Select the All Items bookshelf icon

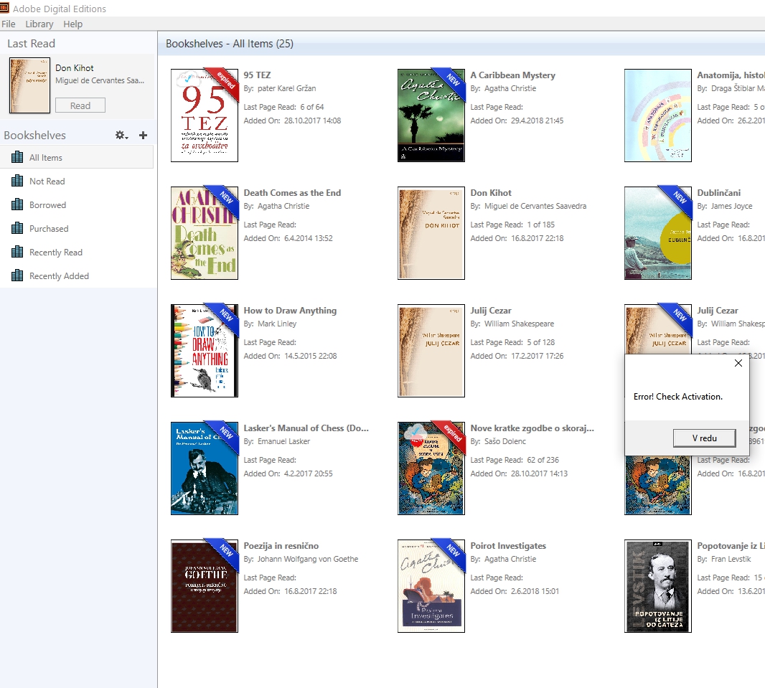(x=17, y=157)
